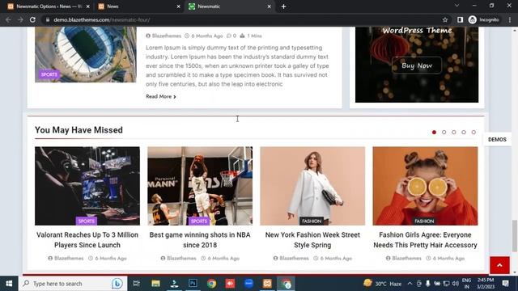The image size is (518, 291).
Task: Click Blazethemes author under Valorant article
Action: click(x=66, y=259)
